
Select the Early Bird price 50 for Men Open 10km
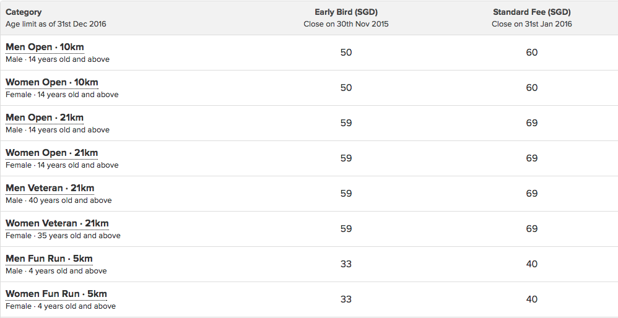click(346, 53)
